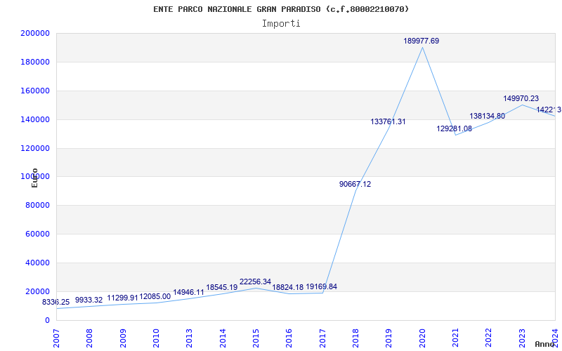
Task: Click the 2013 x-axis year label
Action: (190, 338)
